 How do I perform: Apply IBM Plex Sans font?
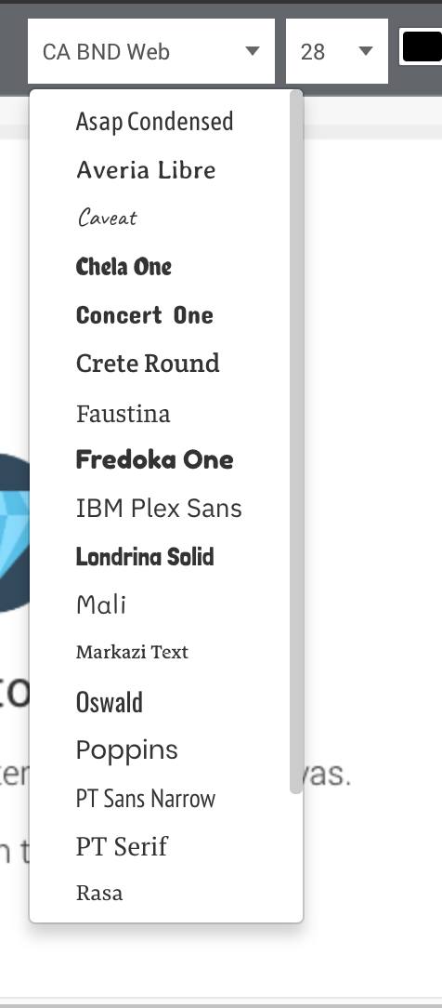(159, 508)
